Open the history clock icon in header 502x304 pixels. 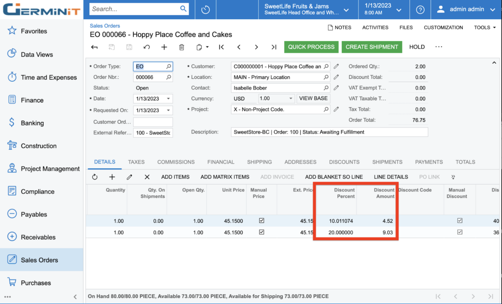205,9
